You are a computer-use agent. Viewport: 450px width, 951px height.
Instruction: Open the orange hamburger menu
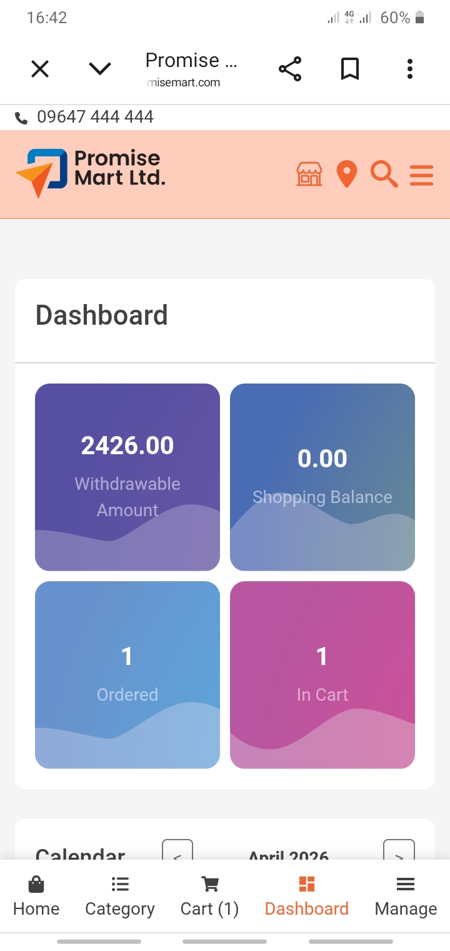click(x=422, y=175)
